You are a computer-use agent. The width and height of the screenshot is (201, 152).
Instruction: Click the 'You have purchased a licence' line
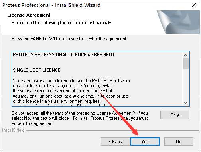tap(71, 81)
